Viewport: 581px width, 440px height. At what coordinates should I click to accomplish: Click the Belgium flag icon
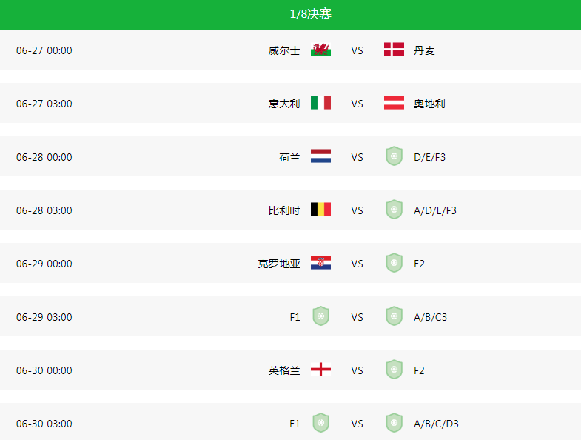[320, 210]
